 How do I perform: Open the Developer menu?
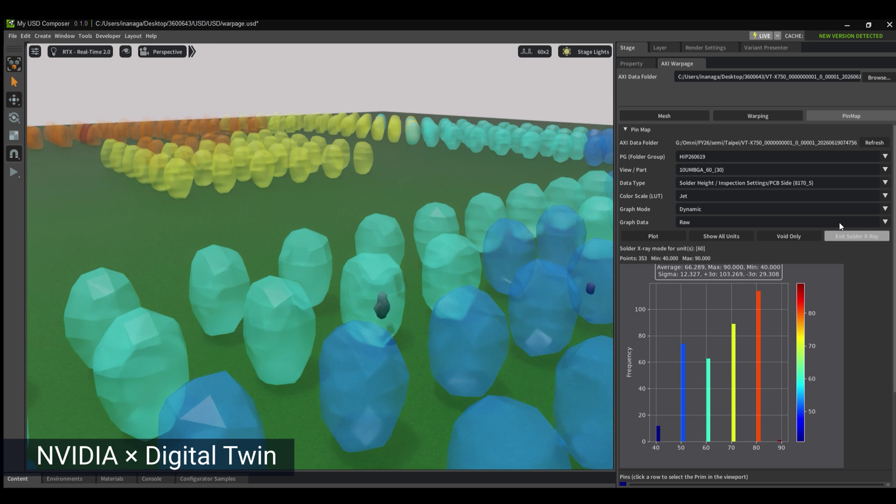108,36
